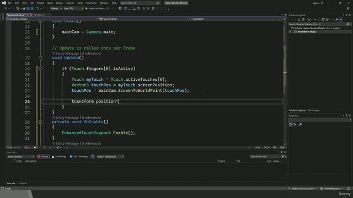Click the Save All toolbar icon

coord(32,9)
